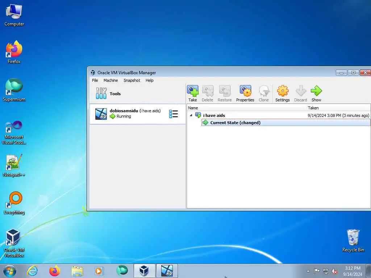Viewport: 371px width, 278px height.
Task: Select the Supermium desktop shortcut
Action: pyautogui.click(x=14, y=90)
